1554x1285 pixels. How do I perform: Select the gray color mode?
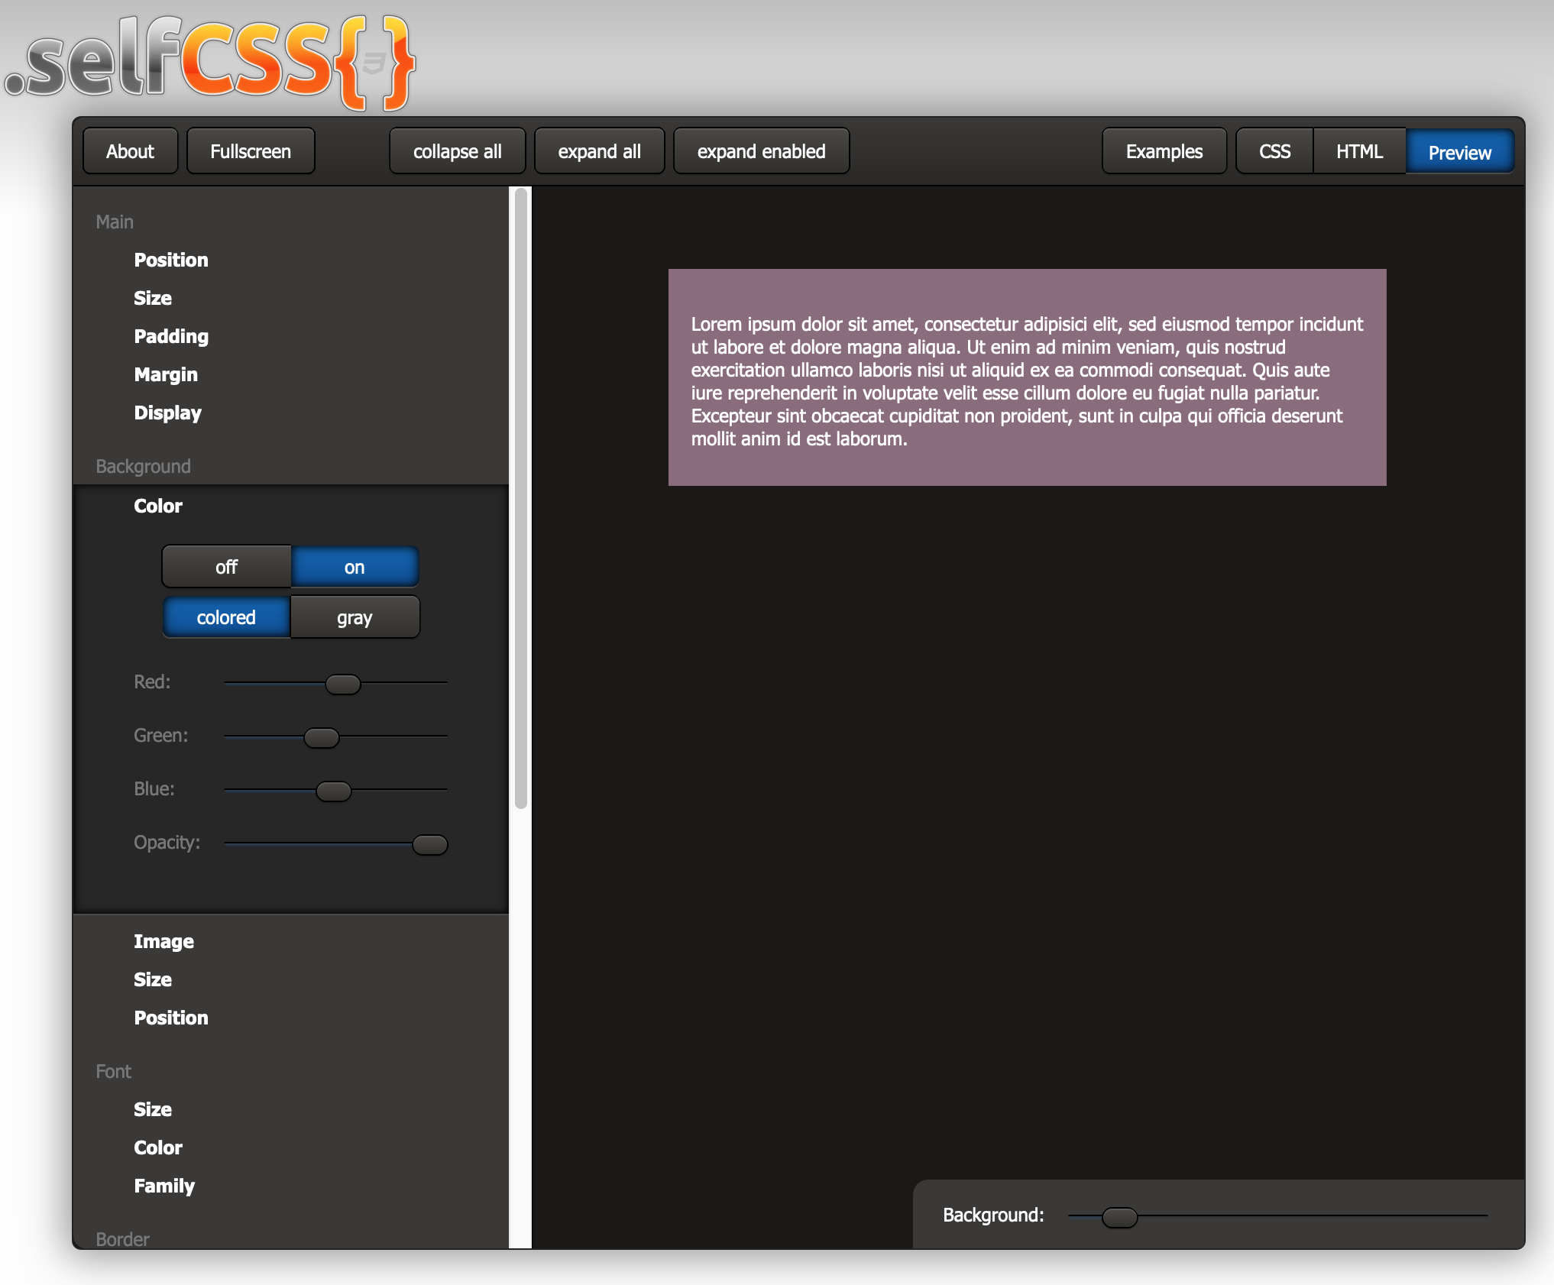pos(355,617)
